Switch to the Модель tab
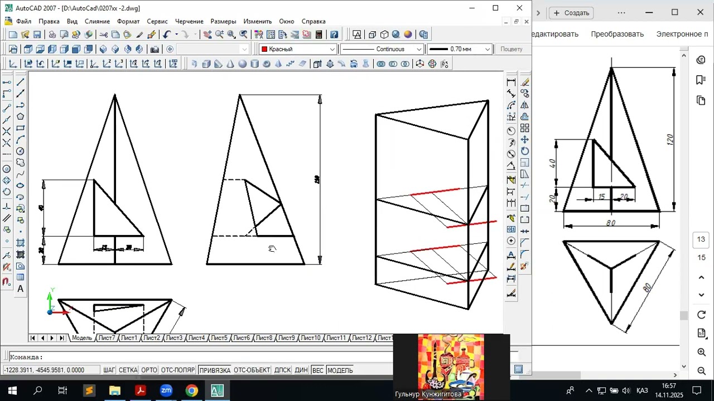The height and width of the screenshot is (401, 714). pyautogui.click(x=81, y=338)
